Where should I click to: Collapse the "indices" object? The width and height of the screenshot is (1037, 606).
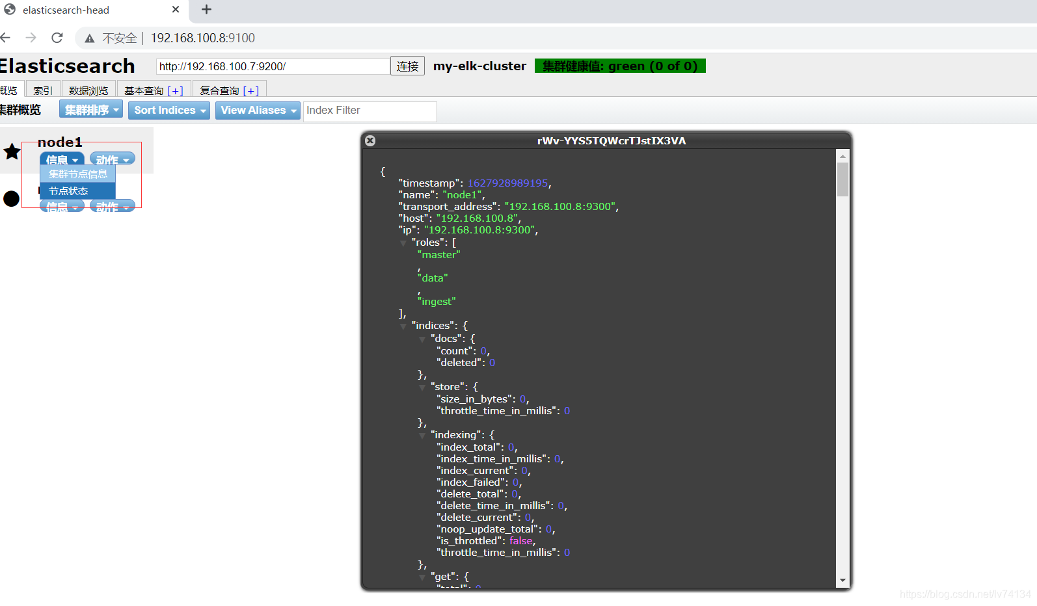[403, 326]
